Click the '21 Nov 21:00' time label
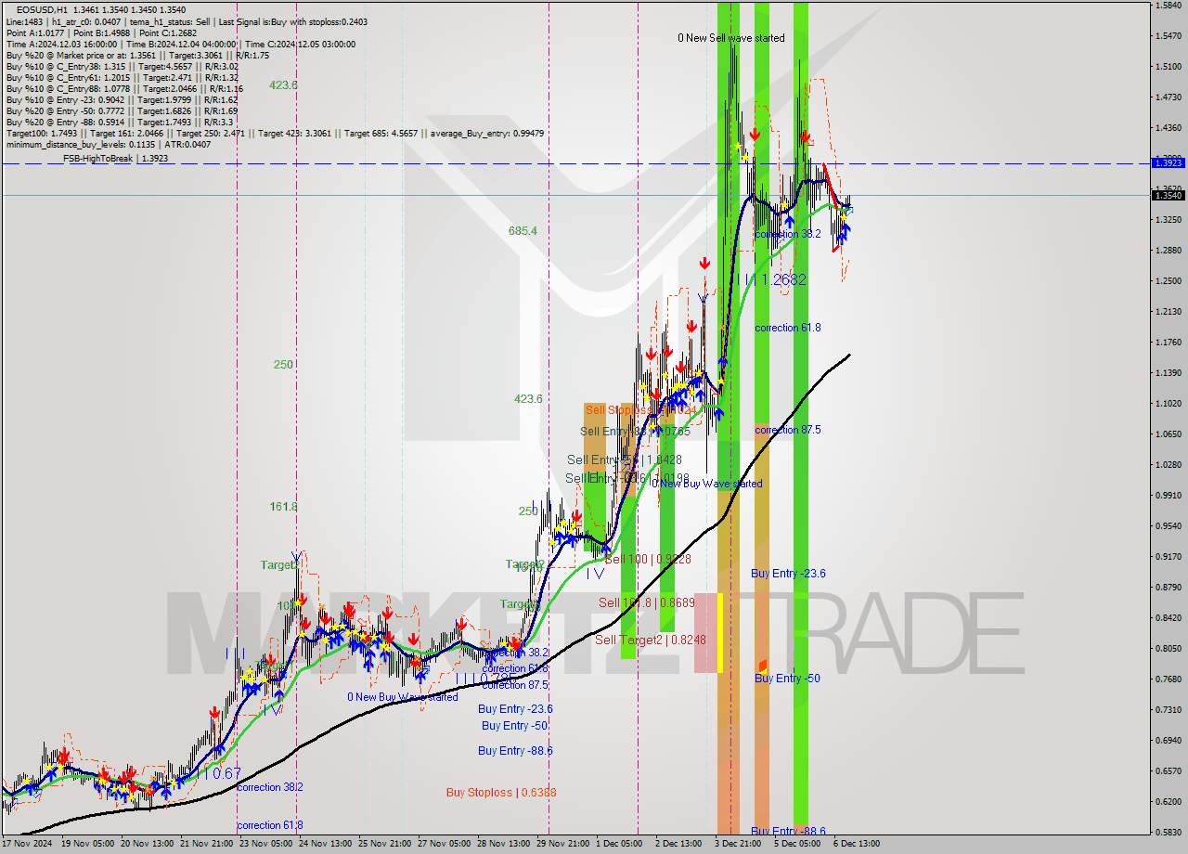Screen dimensions: 1188x854 [206, 844]
